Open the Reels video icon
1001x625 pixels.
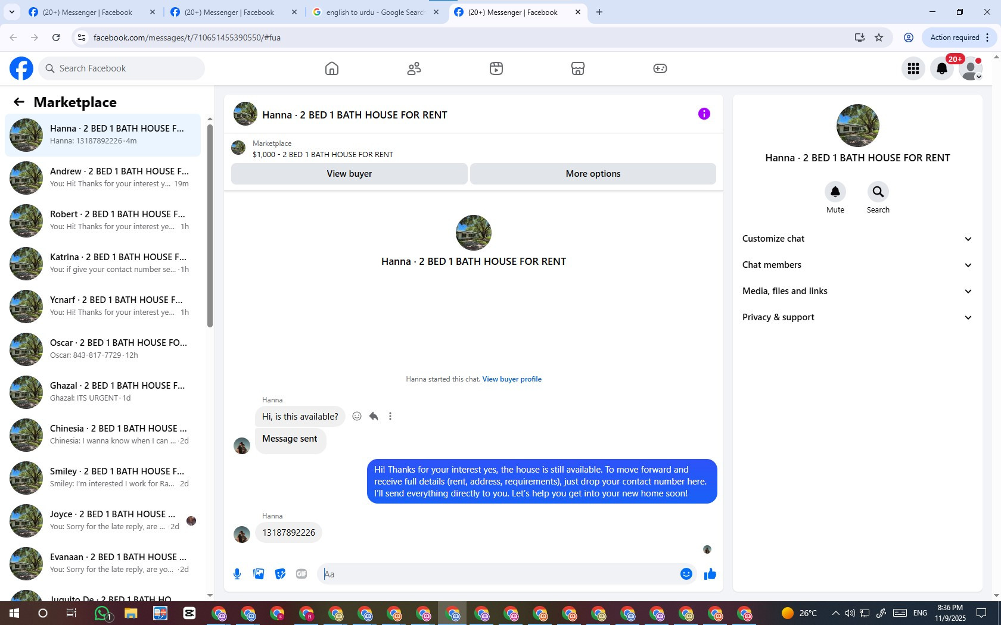pyautogui.click(x=496, y=68)
